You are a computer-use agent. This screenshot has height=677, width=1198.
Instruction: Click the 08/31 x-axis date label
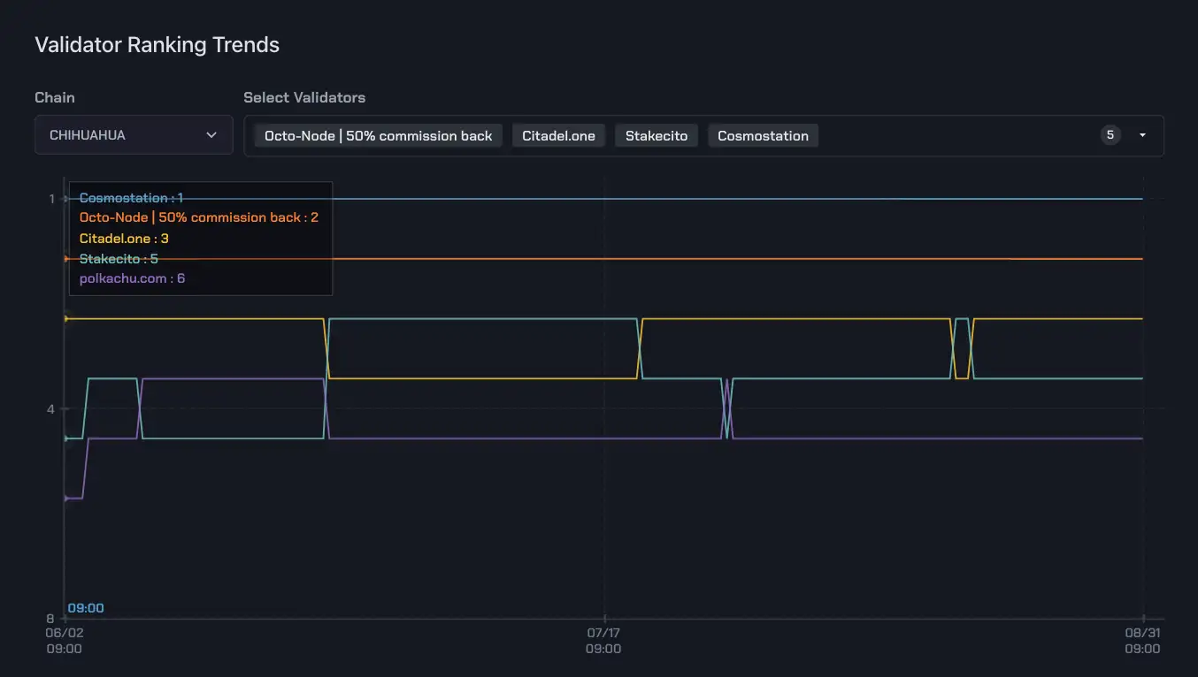[x=1141, y=633]
